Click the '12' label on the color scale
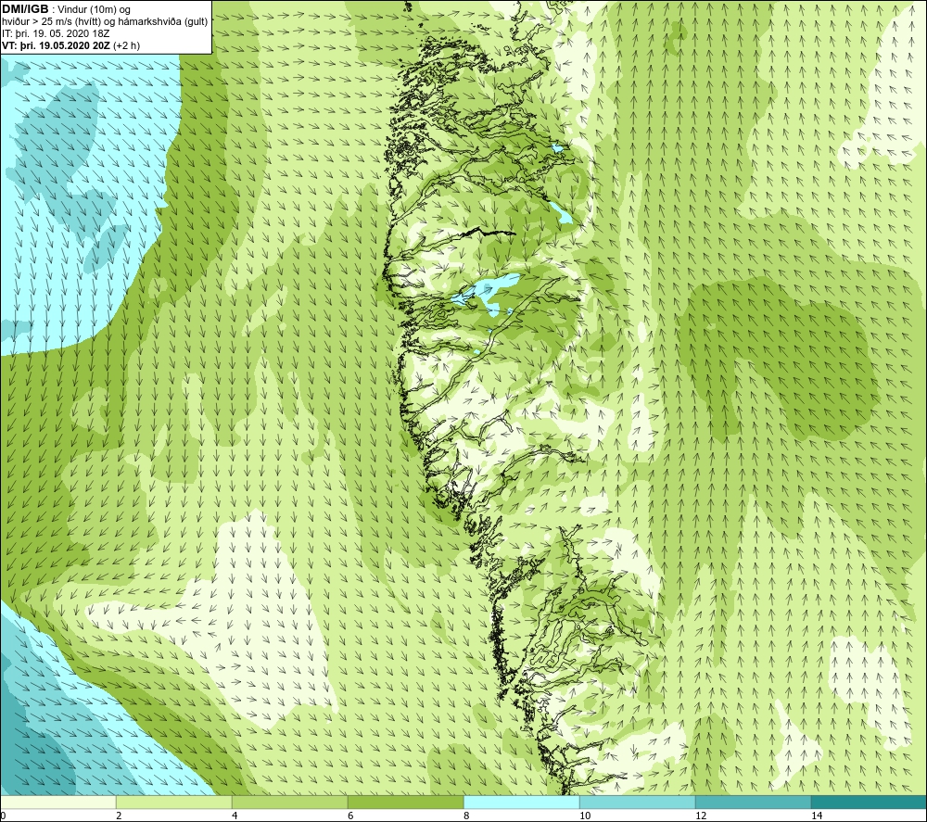 click(x=701, y=816)
